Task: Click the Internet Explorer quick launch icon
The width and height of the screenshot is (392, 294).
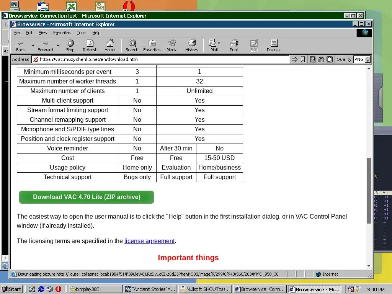Action: [41, 289]
